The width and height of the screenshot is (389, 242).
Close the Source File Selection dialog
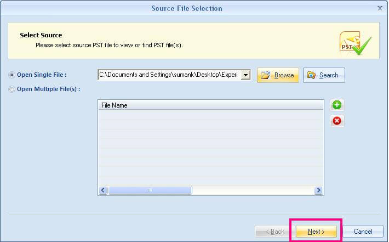click(x=380, y=8)
